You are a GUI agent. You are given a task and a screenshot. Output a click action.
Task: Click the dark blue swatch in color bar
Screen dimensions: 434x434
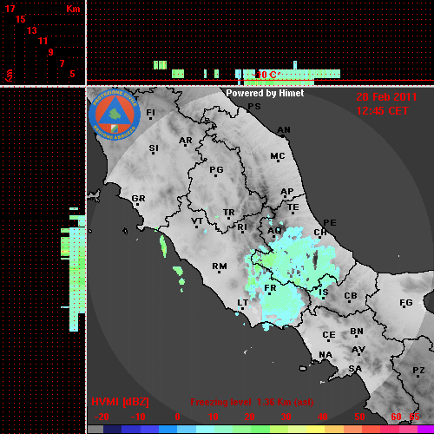coord(112,430)
